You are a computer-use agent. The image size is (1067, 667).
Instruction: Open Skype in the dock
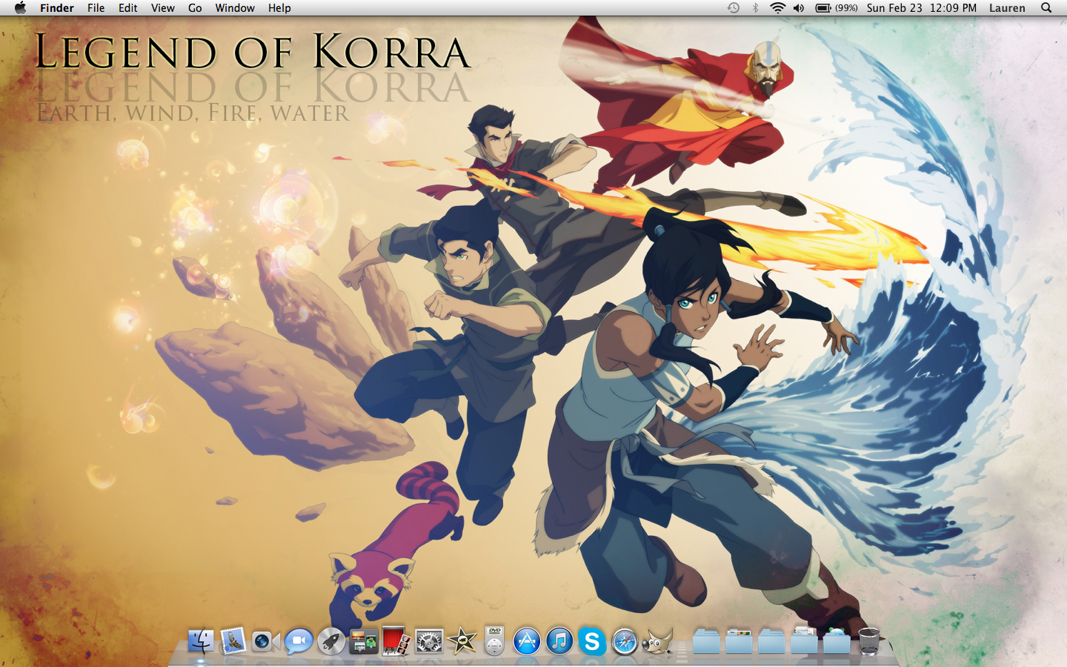tap(592, 641)
